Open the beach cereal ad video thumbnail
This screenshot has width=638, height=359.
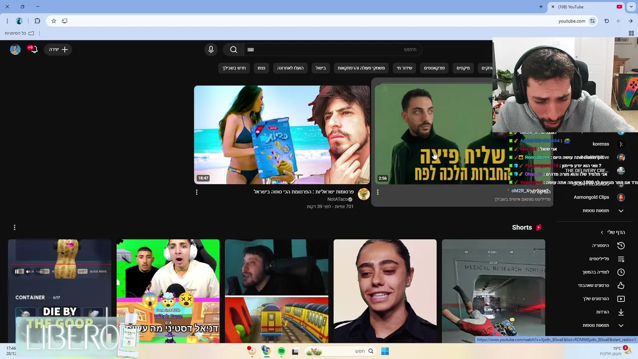coord(282,135)
